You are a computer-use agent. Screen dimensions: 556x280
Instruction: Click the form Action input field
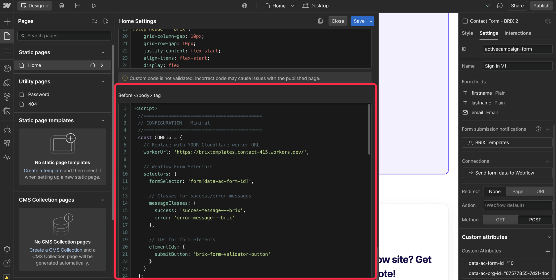pyautogui.click(x=517, y=205)
